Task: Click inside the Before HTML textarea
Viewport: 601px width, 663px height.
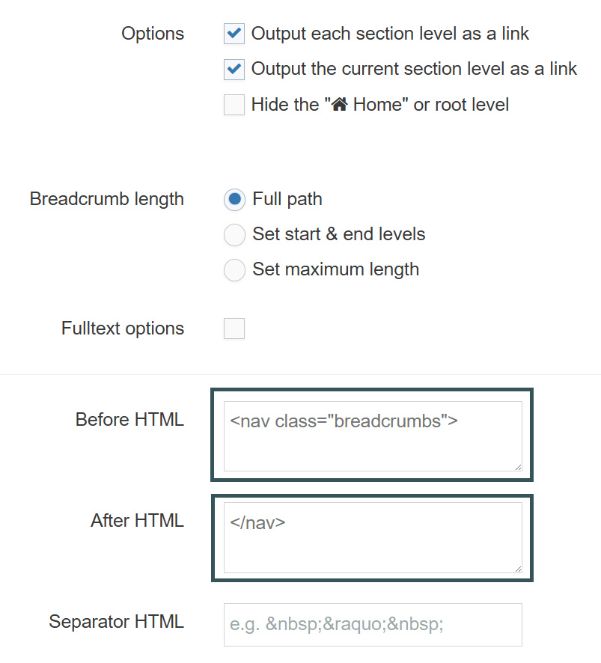Action: coord(372,436)
